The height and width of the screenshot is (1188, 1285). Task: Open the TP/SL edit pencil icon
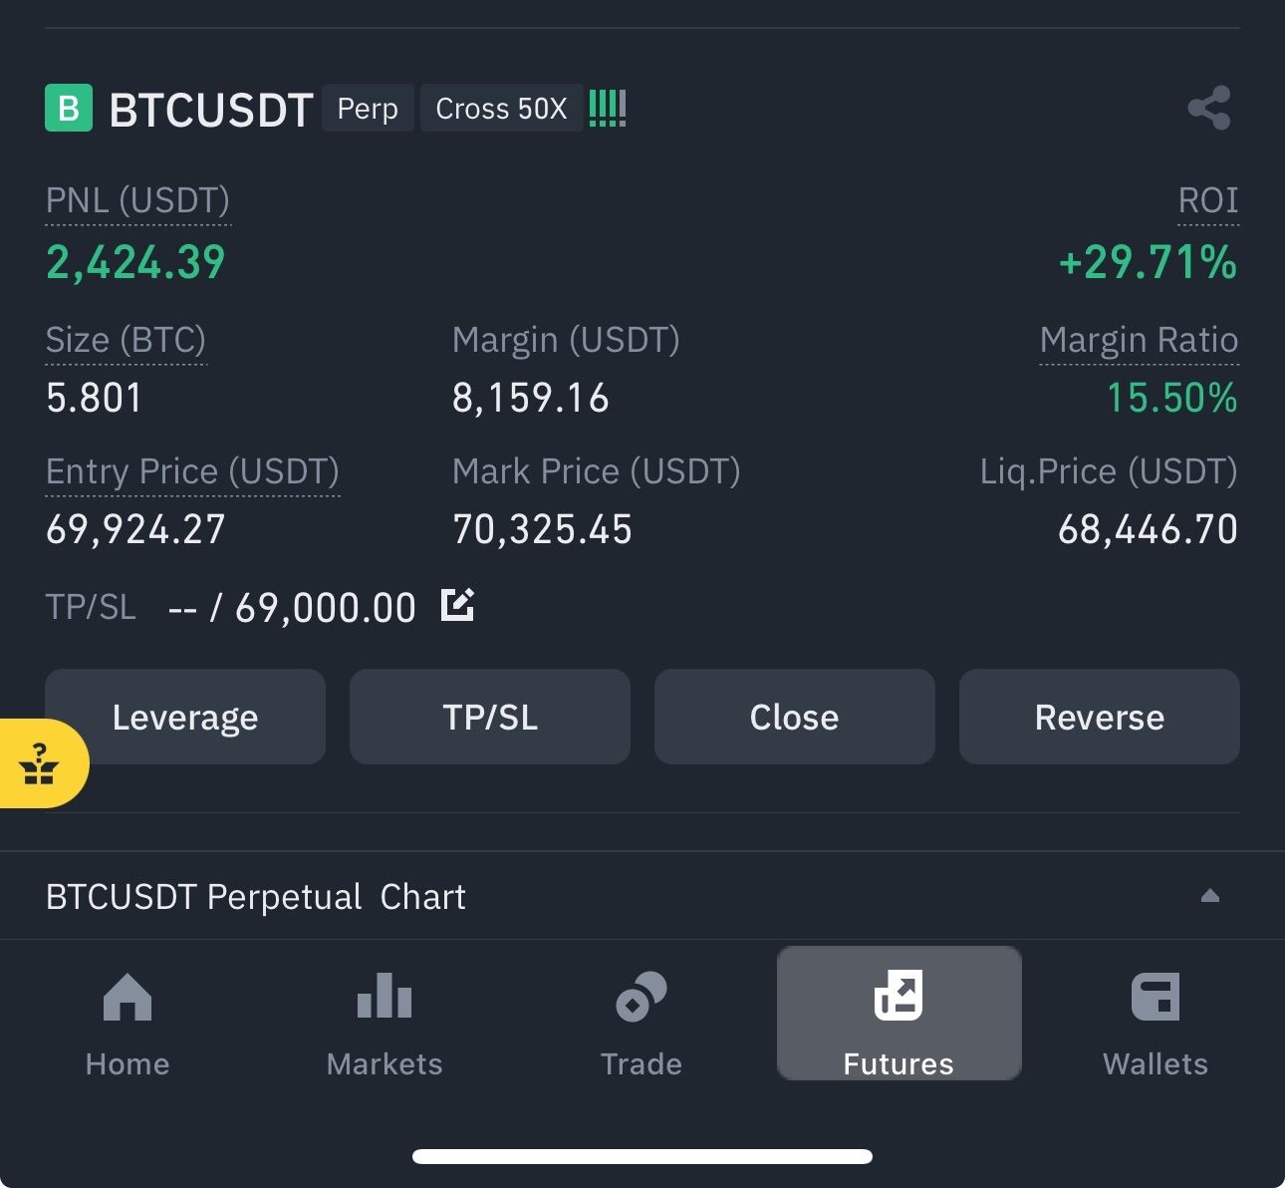pyautogui.click(x=457, y=605)
